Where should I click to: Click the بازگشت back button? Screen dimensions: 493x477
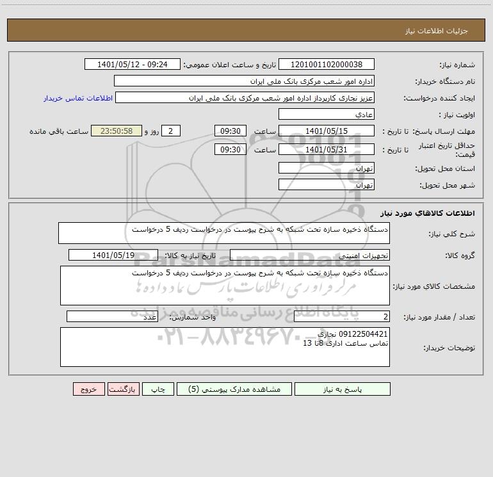[123, 389]
